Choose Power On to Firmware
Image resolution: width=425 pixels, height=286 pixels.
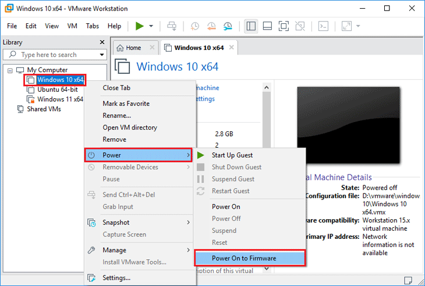(250, 258)
